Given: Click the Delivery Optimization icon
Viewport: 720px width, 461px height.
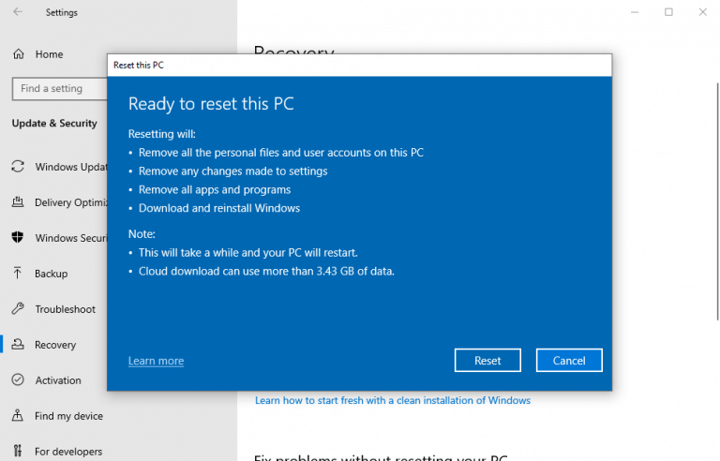Looking at the screenshot, I should [x=18, y=202].
